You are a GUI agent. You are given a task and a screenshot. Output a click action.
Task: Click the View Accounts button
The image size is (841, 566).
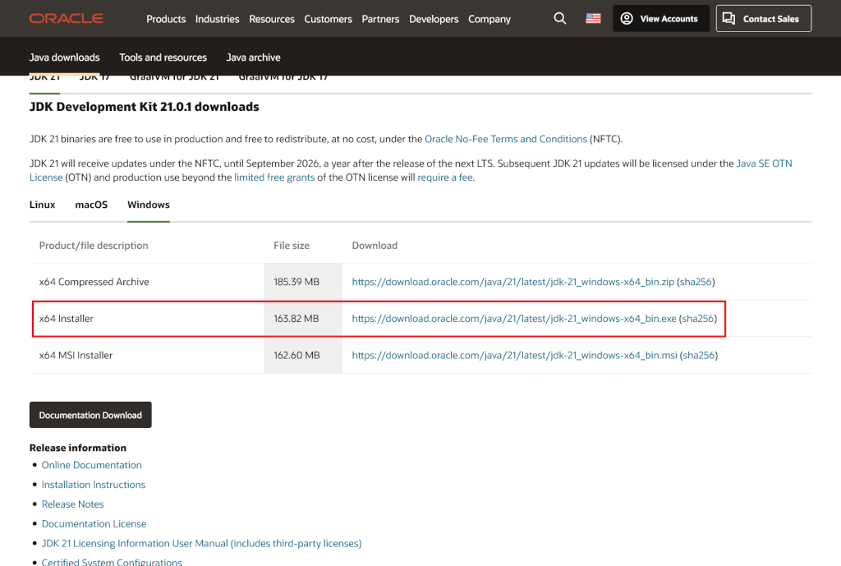tap(661, 19)
